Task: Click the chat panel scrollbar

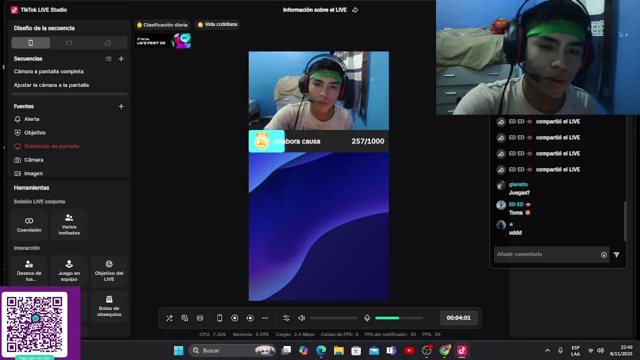Action: pyautogui.click(x=625, y=221)
